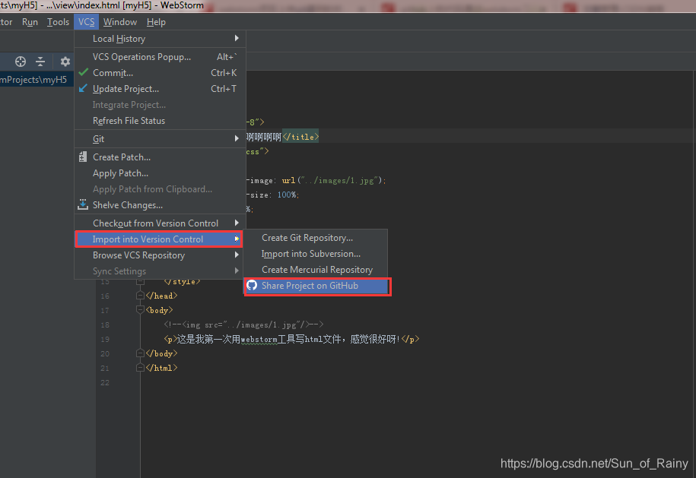Click fold marker beside </body>
Image resolution: width=696 pixels, height=478 pixels.
(x=140, y=353)
